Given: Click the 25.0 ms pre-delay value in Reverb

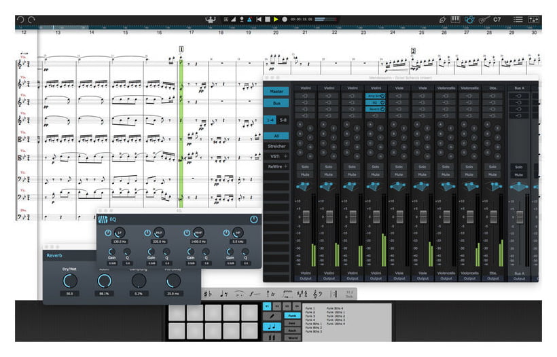Looking at the screenshot, I should click(173, 294).
